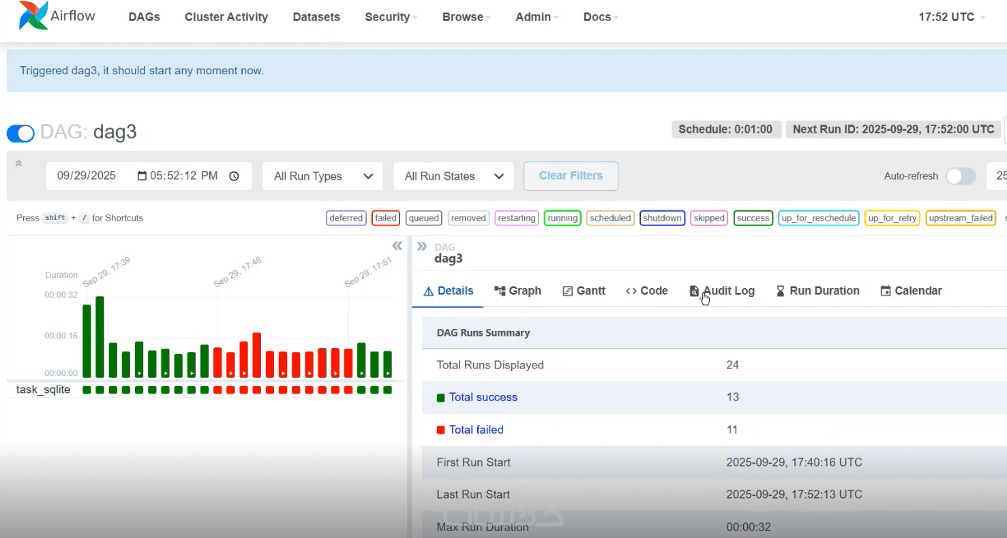The height and width of the screenshot is (538, 1007).
Task: Open the Gantt tab
Action: point(584,291)
